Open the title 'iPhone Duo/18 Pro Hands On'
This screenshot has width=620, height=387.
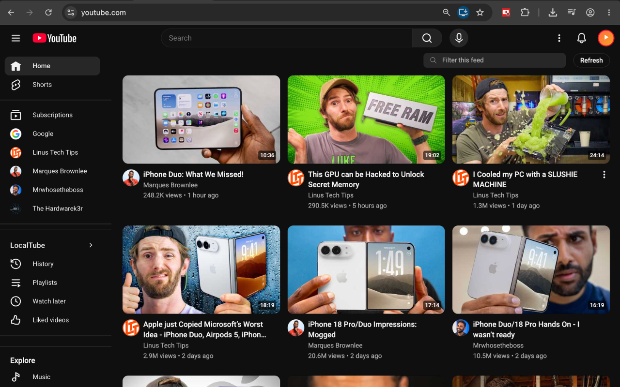pos(526,329)
